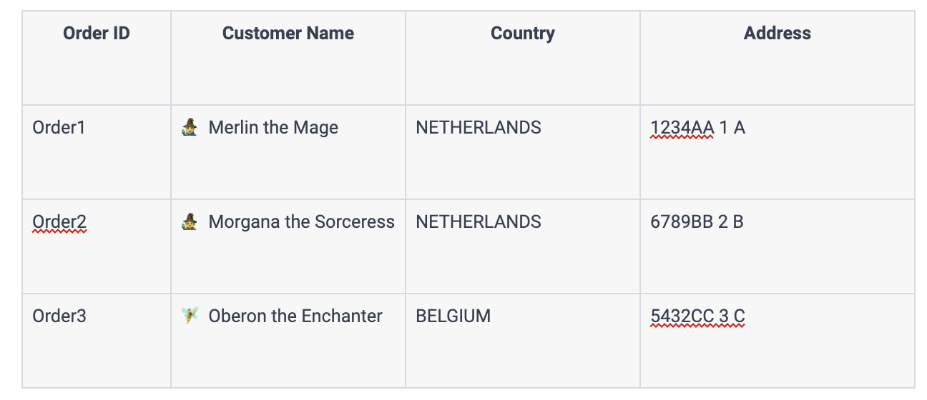This screenshot has width=927, height=400.
Task: Click the underlined address 5432CC 3 C
Action: pyautogui.click(x=698, y=316)
